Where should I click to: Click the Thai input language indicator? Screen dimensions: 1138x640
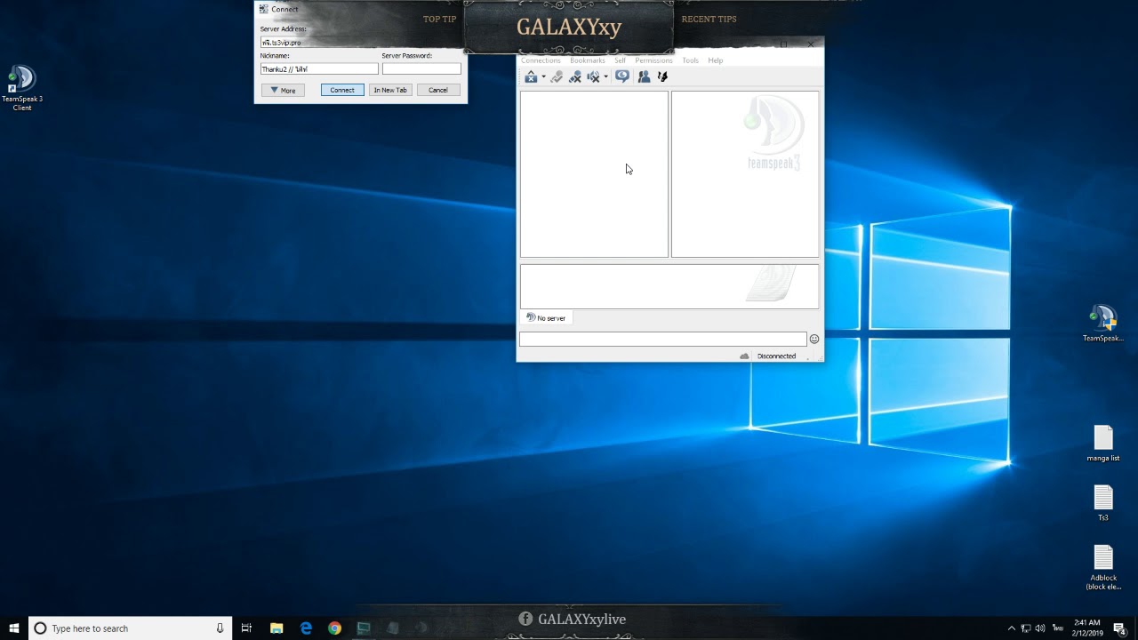[1058, 628]
